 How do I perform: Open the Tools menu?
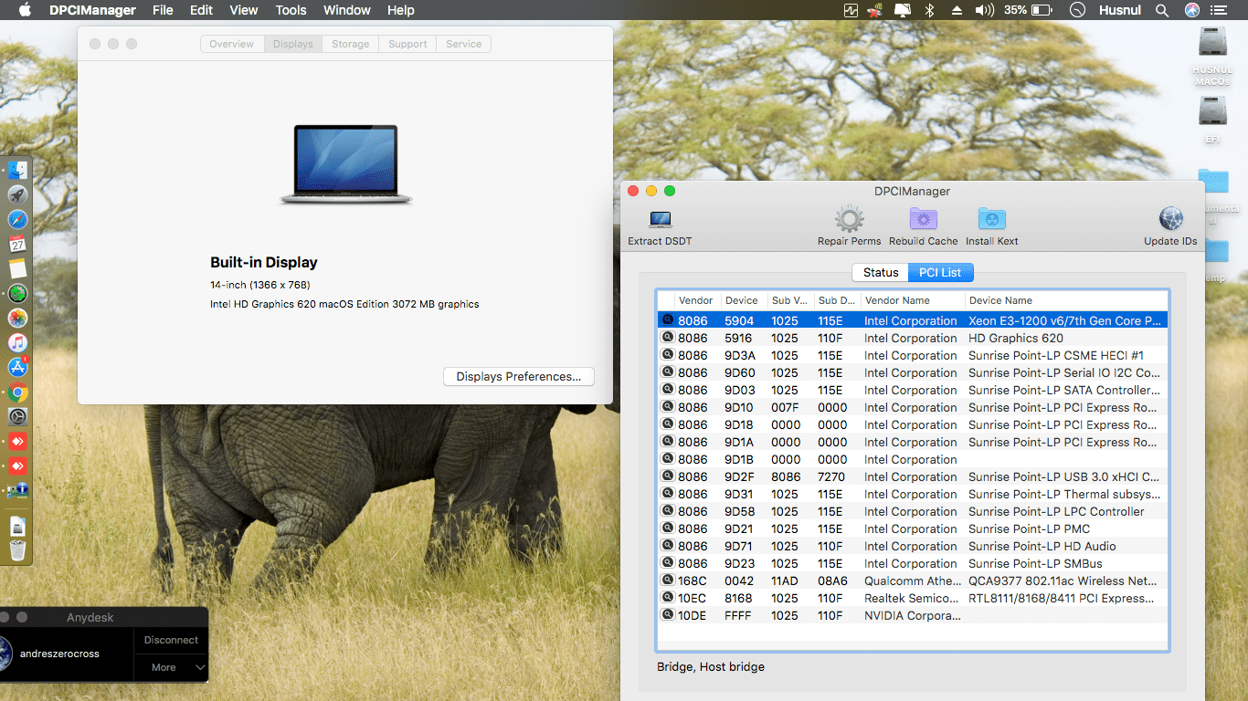(x=291, y=10)
